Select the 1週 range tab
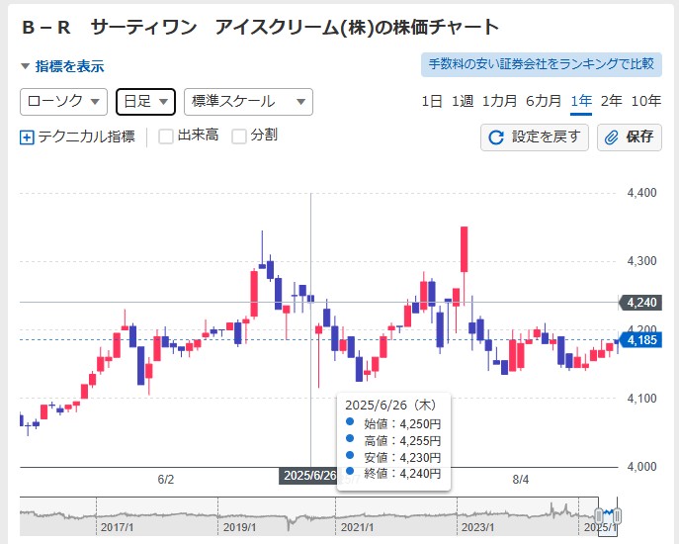This screenshot has width=679, height=544. tap(463, 101)
